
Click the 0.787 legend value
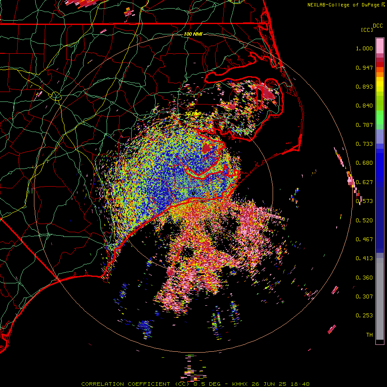[x=364, y=125]
